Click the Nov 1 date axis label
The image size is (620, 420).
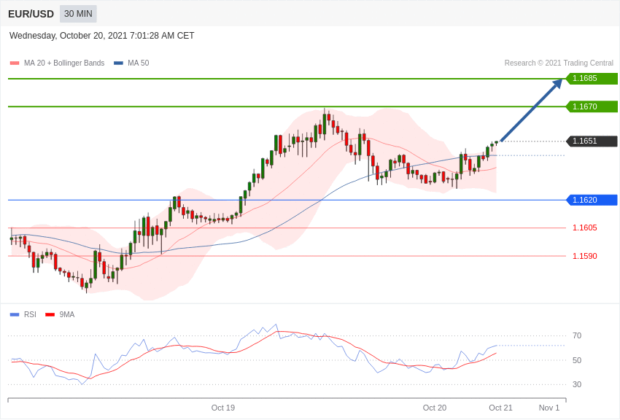(549, 408)
